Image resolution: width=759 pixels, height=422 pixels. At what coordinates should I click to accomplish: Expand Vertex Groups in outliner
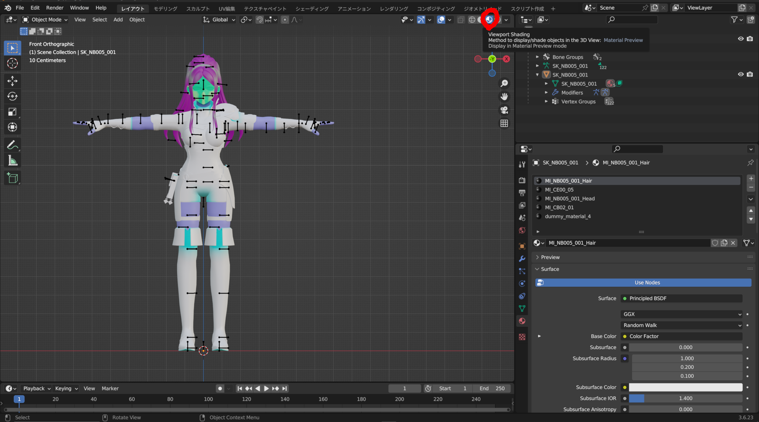tap(546, 102)
